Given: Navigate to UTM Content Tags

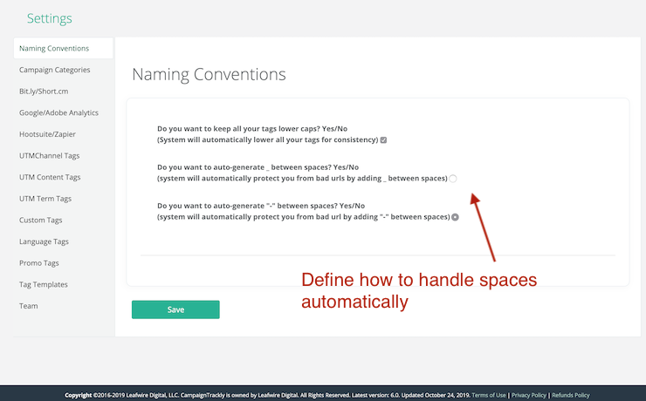Looking at the screenshot, I should (x=50, y=177).
